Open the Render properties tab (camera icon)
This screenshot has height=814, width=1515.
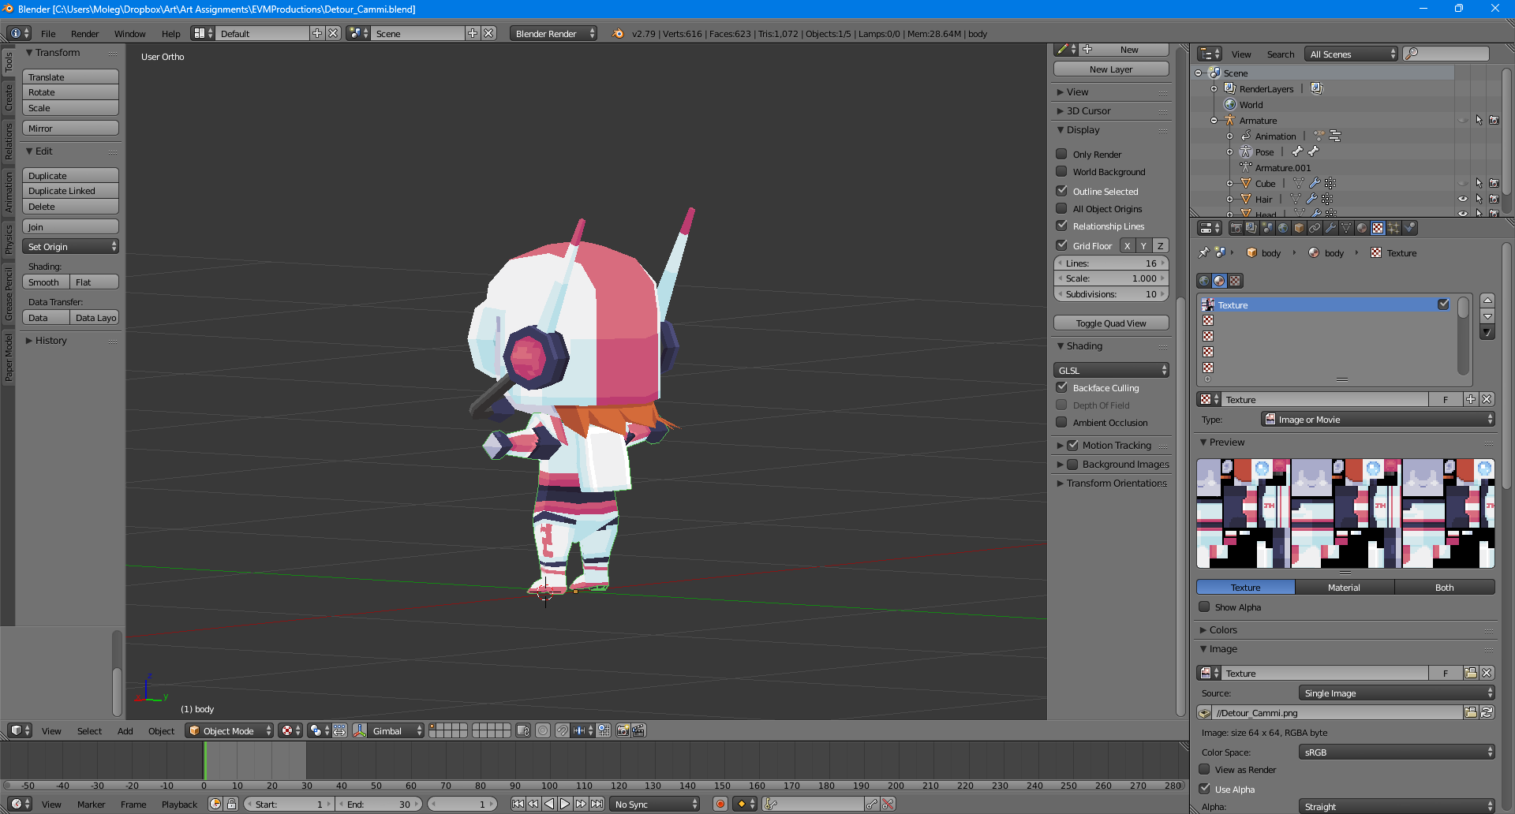(x=1236, y=228)
